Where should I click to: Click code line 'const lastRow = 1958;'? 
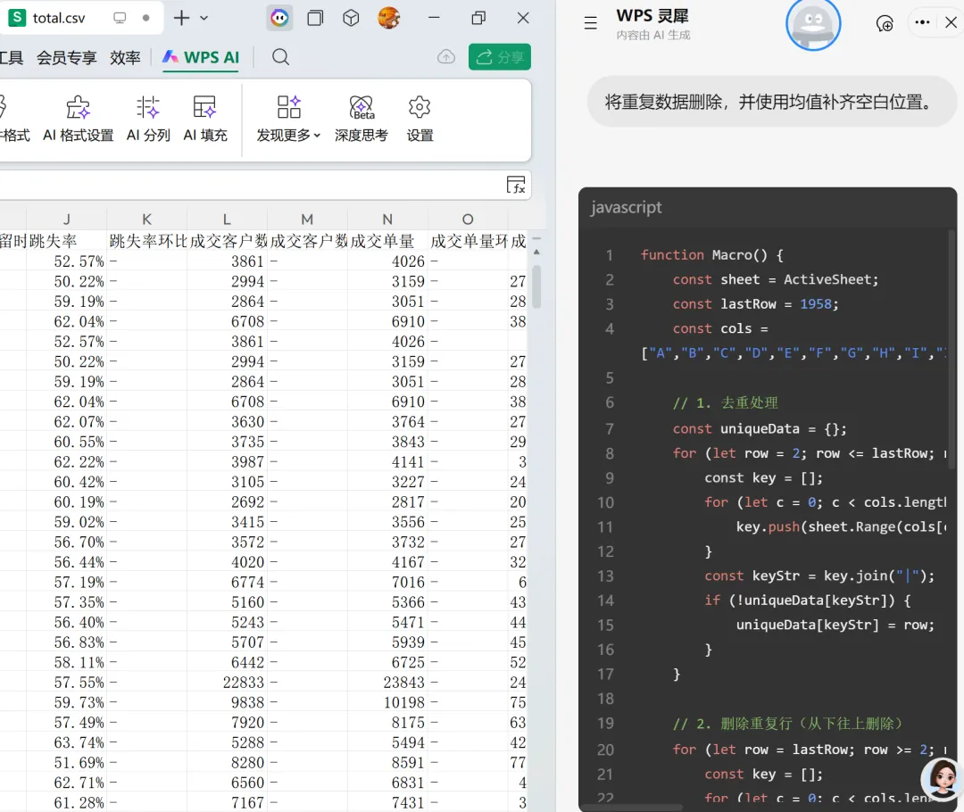coord(755,304)
